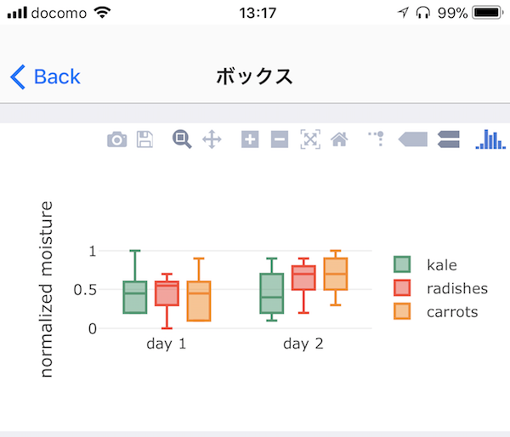The image size is (510, 437).
Task: Open the Plotly bar chart logo link
Action: coord(490,139)
